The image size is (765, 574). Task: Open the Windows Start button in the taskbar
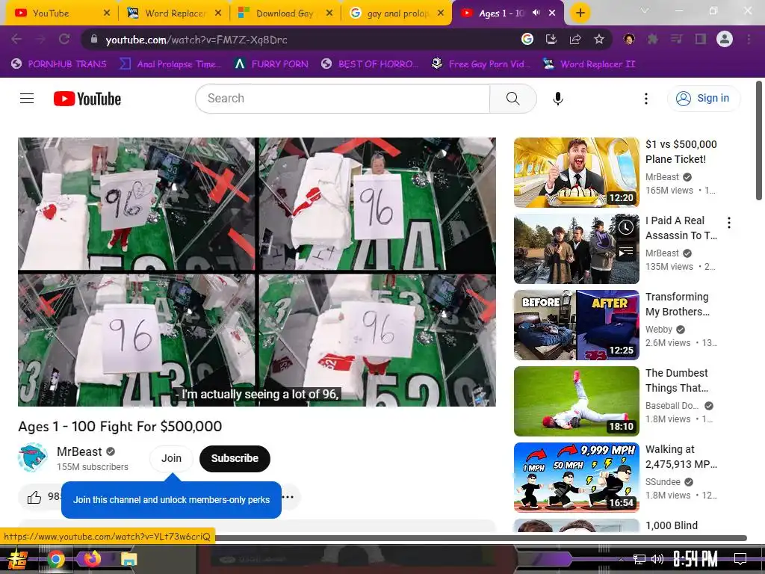coord(18,558)
